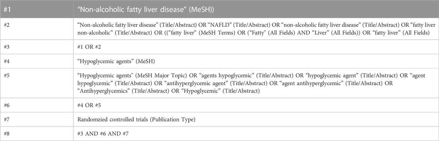The width and height of the screenshot is (439, 141).
Task: Click the #5 row label cell
Action: pos(37,83)
